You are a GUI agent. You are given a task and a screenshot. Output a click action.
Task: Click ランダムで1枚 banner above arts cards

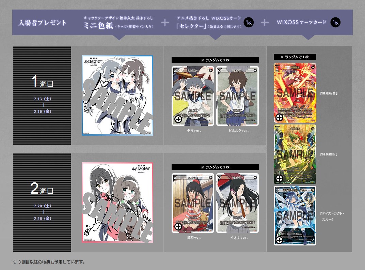click(x=295, y=57)
